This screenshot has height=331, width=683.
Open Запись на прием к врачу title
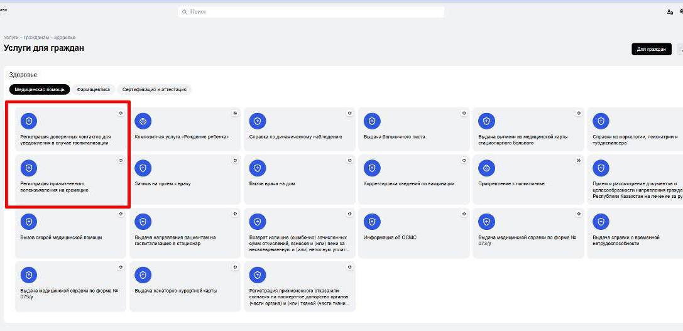tap(163, 184)
